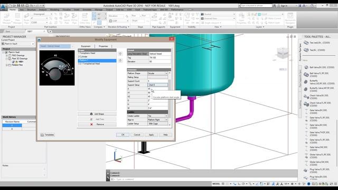Open 1001 drawing in project tree
Screen dimensions: 338x190
tap(21, 62)
